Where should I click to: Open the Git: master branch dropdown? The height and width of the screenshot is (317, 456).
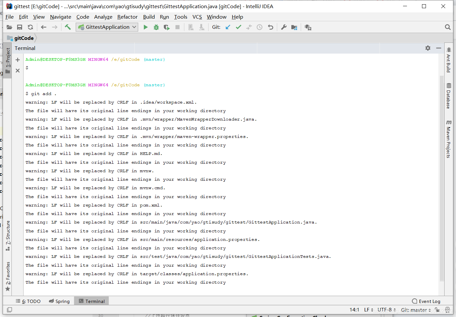pyautogui.click(x=416, y=310)
